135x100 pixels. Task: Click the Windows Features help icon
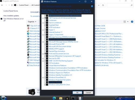pyautogui.click(x=92, y=6)
